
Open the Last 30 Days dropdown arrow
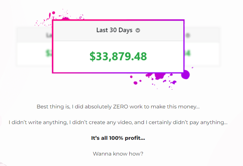(138, 30)
